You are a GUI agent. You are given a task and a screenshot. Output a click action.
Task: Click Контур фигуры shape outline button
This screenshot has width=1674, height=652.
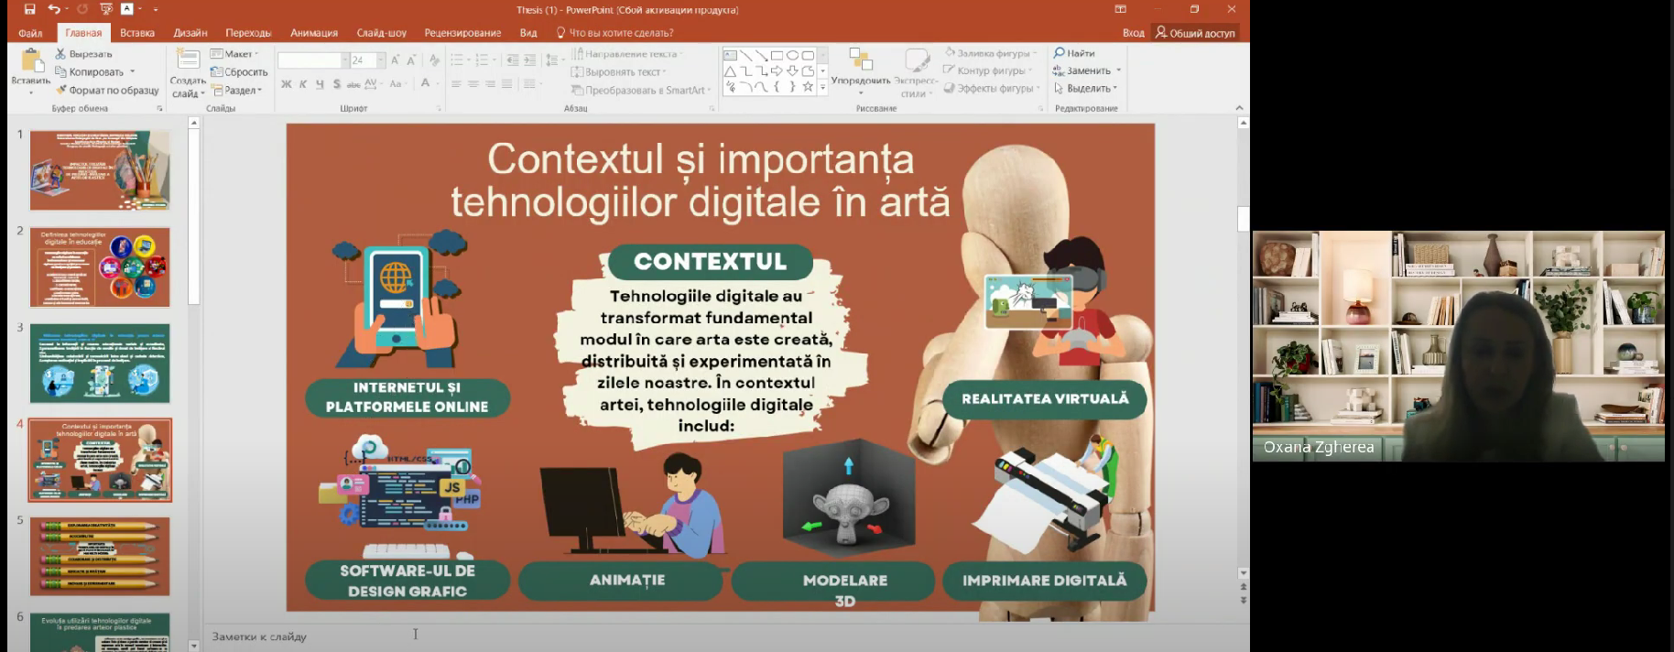pos(988,71)
